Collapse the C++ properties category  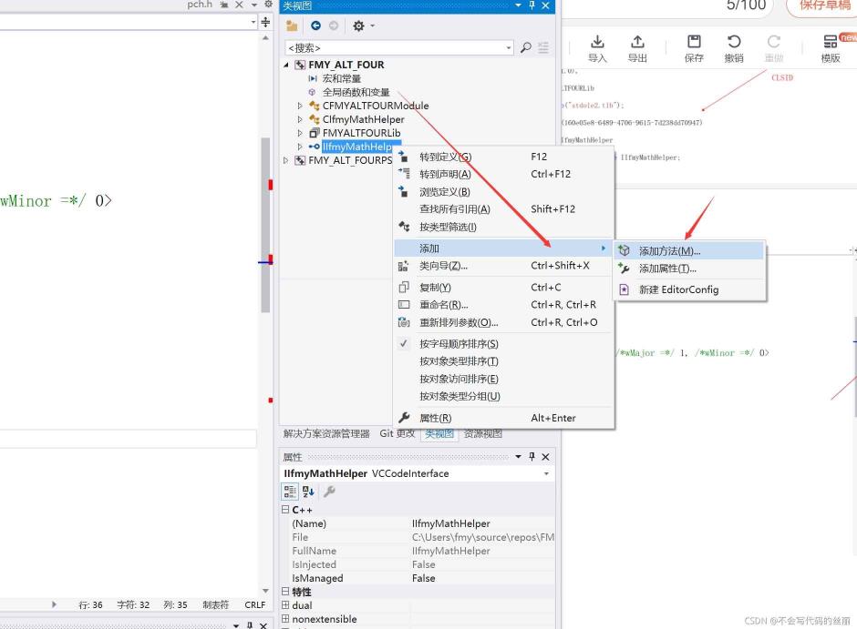285,510
